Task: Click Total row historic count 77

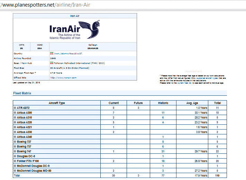Action: (163, 176)
